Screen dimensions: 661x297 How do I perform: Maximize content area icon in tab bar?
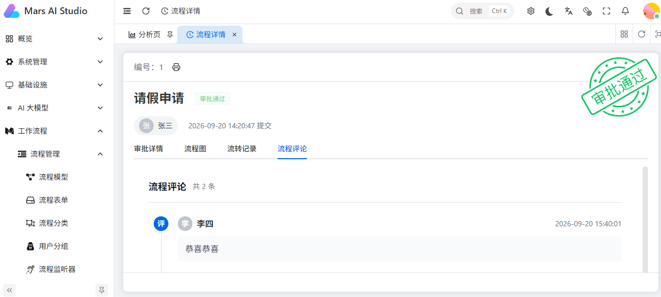point(658,34)
